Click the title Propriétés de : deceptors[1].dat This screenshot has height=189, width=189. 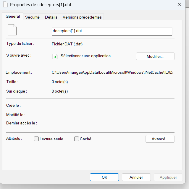41,5
